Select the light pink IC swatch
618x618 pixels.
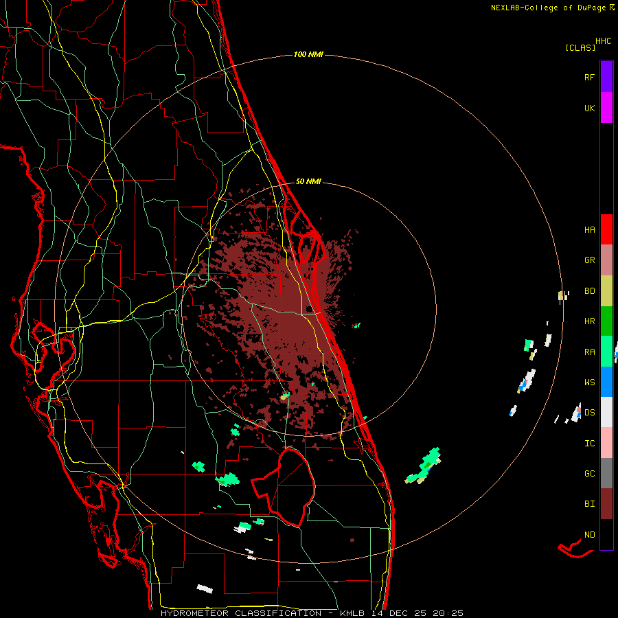(606, 443)
